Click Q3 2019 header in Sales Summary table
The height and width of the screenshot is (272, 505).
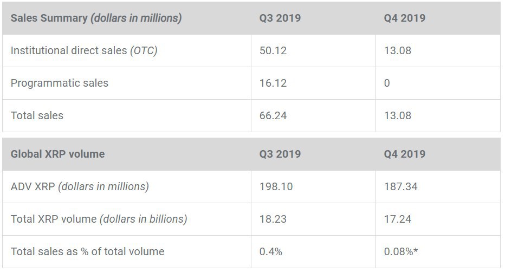click(x=280, y=18)
